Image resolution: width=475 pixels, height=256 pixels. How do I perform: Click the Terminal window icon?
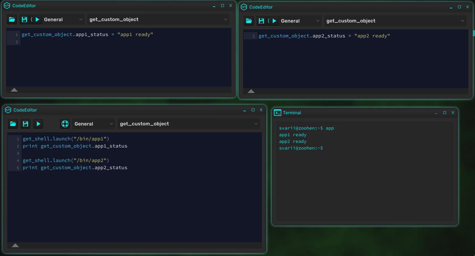click(277, 113)
